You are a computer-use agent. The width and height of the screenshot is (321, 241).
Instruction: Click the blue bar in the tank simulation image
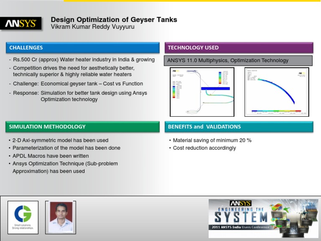click(x=215, y=89)
